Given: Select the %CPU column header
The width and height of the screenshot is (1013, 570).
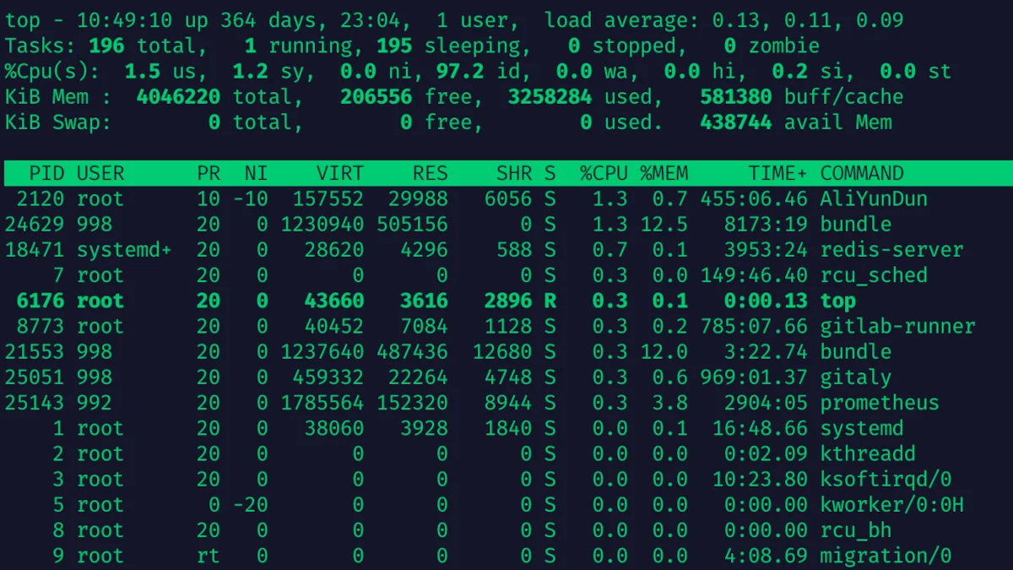Looking at the screenshot, I should [604, 173].
